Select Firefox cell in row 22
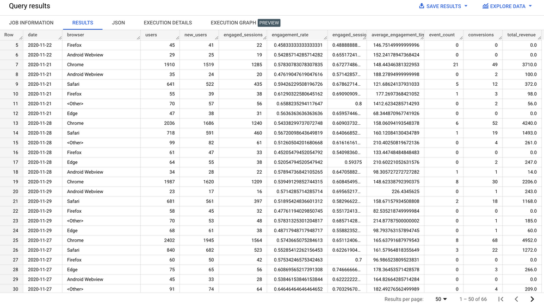544x305 pixels. click(74, 211)
